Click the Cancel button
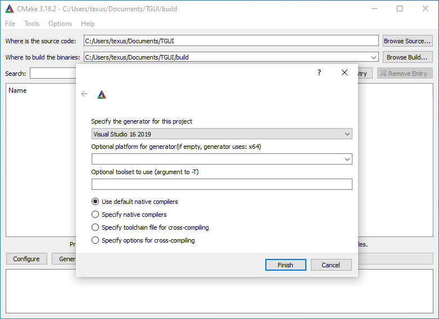 [x=331, y=265]
